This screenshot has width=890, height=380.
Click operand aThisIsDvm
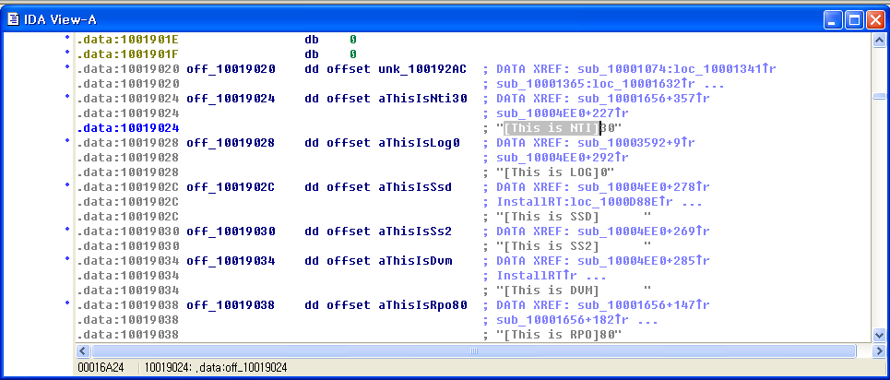pos(415,261)
